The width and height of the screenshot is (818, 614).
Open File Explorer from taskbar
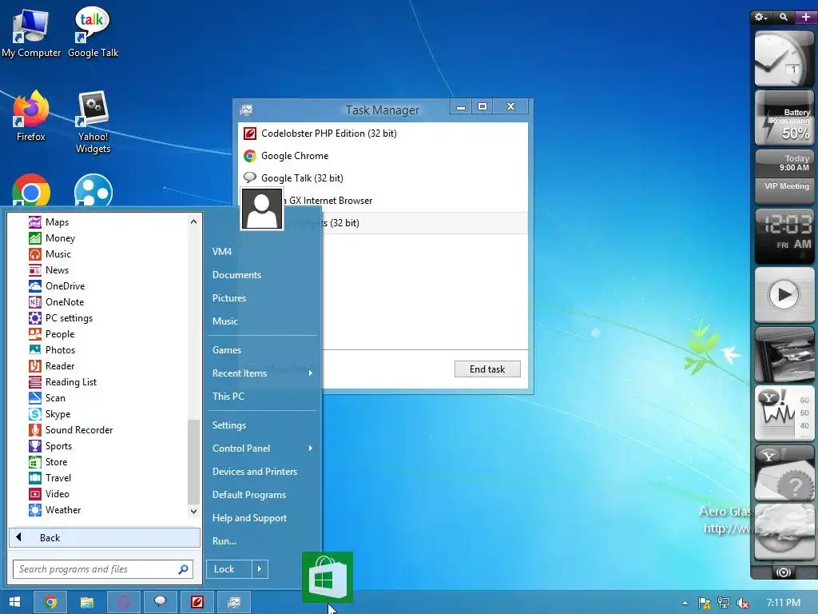coord(86,603)
